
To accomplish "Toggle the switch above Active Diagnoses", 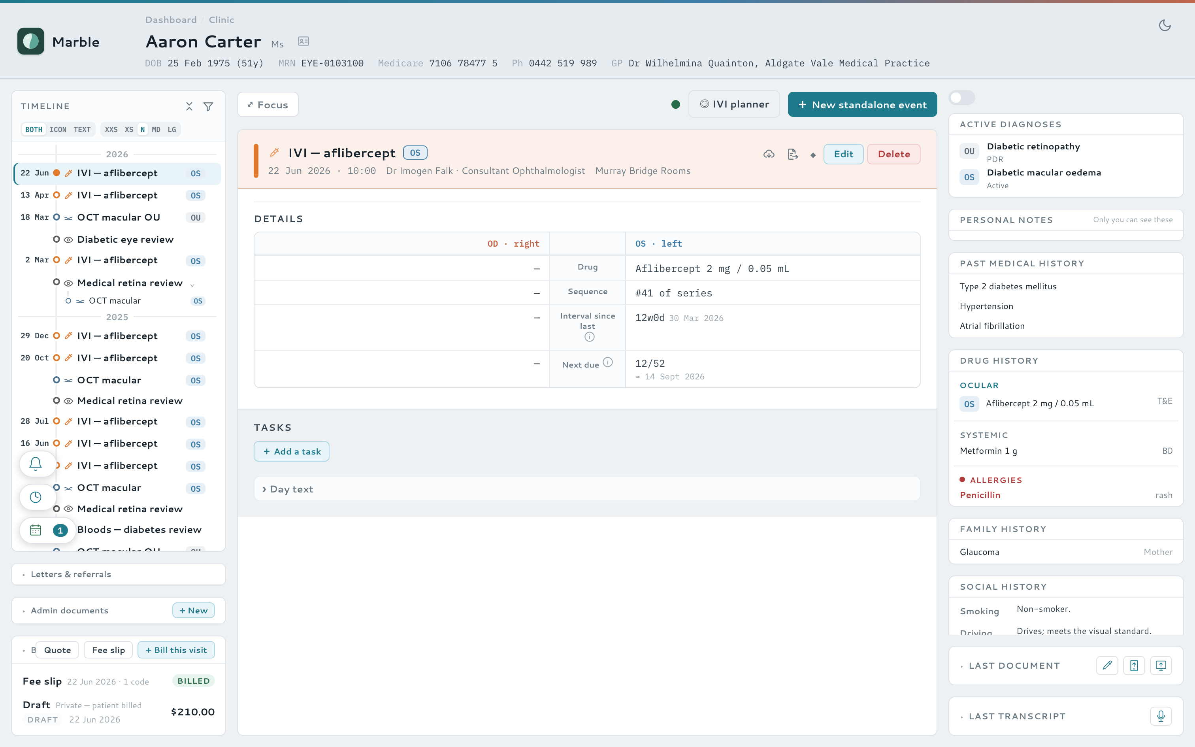I will [x=962, y=97].
